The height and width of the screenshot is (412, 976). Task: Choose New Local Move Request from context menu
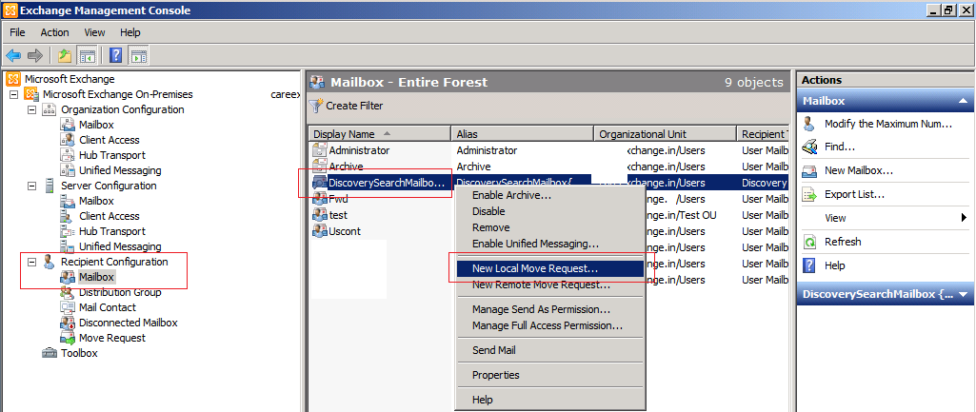[x=549, y=269]
